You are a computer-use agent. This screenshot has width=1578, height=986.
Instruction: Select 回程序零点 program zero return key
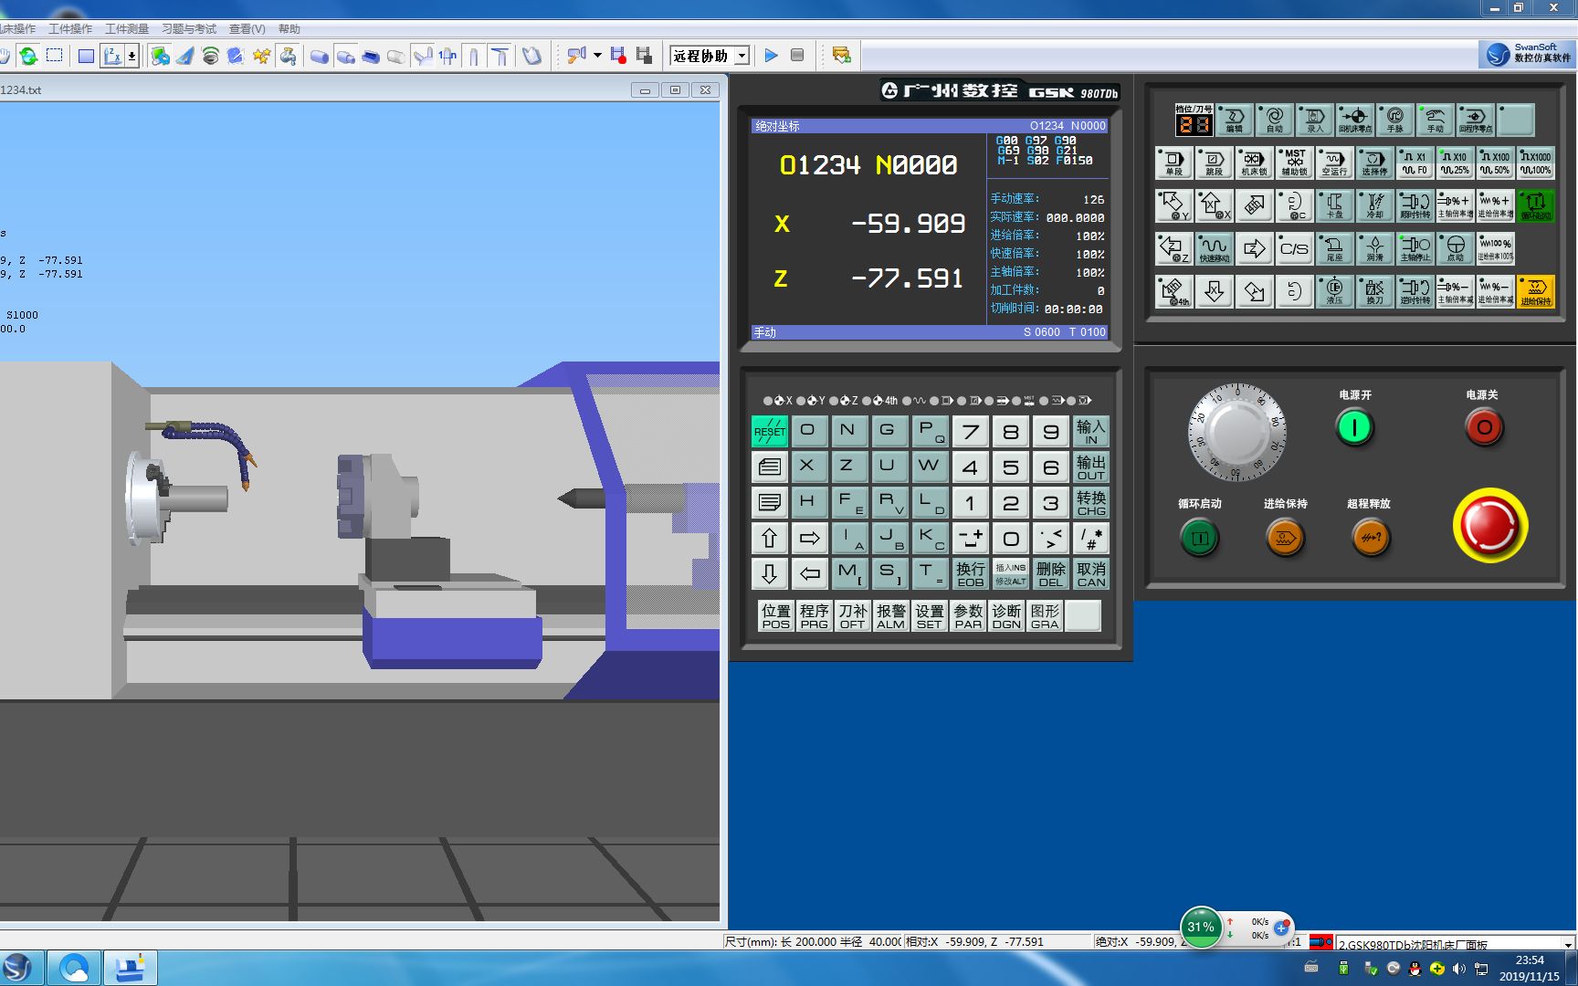[x=1475, y=120]
